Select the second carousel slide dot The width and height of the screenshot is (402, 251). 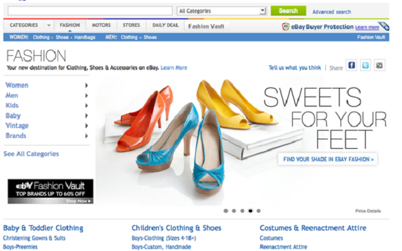234,211
